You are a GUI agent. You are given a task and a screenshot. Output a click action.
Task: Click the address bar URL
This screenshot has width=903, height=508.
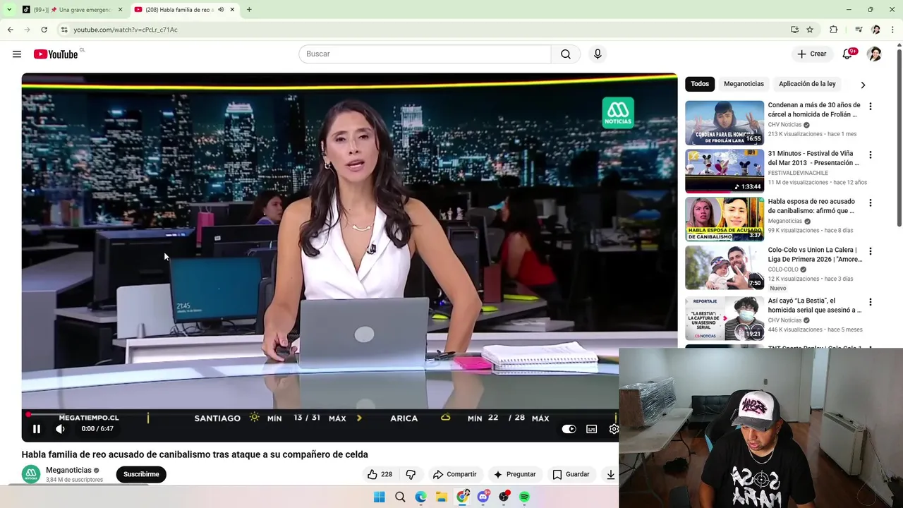pos(126,30)
